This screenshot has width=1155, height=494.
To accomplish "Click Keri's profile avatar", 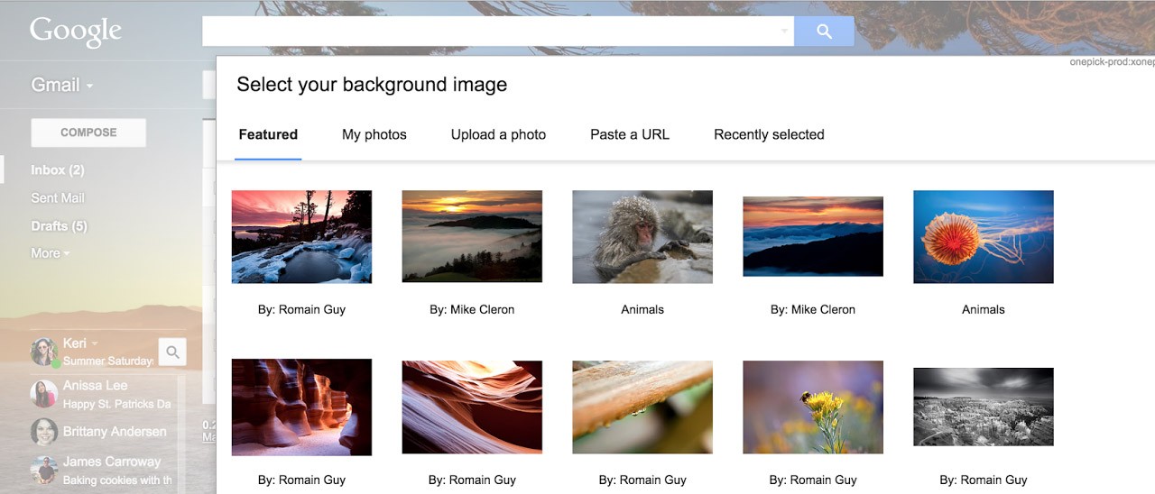I will (44, 352).
